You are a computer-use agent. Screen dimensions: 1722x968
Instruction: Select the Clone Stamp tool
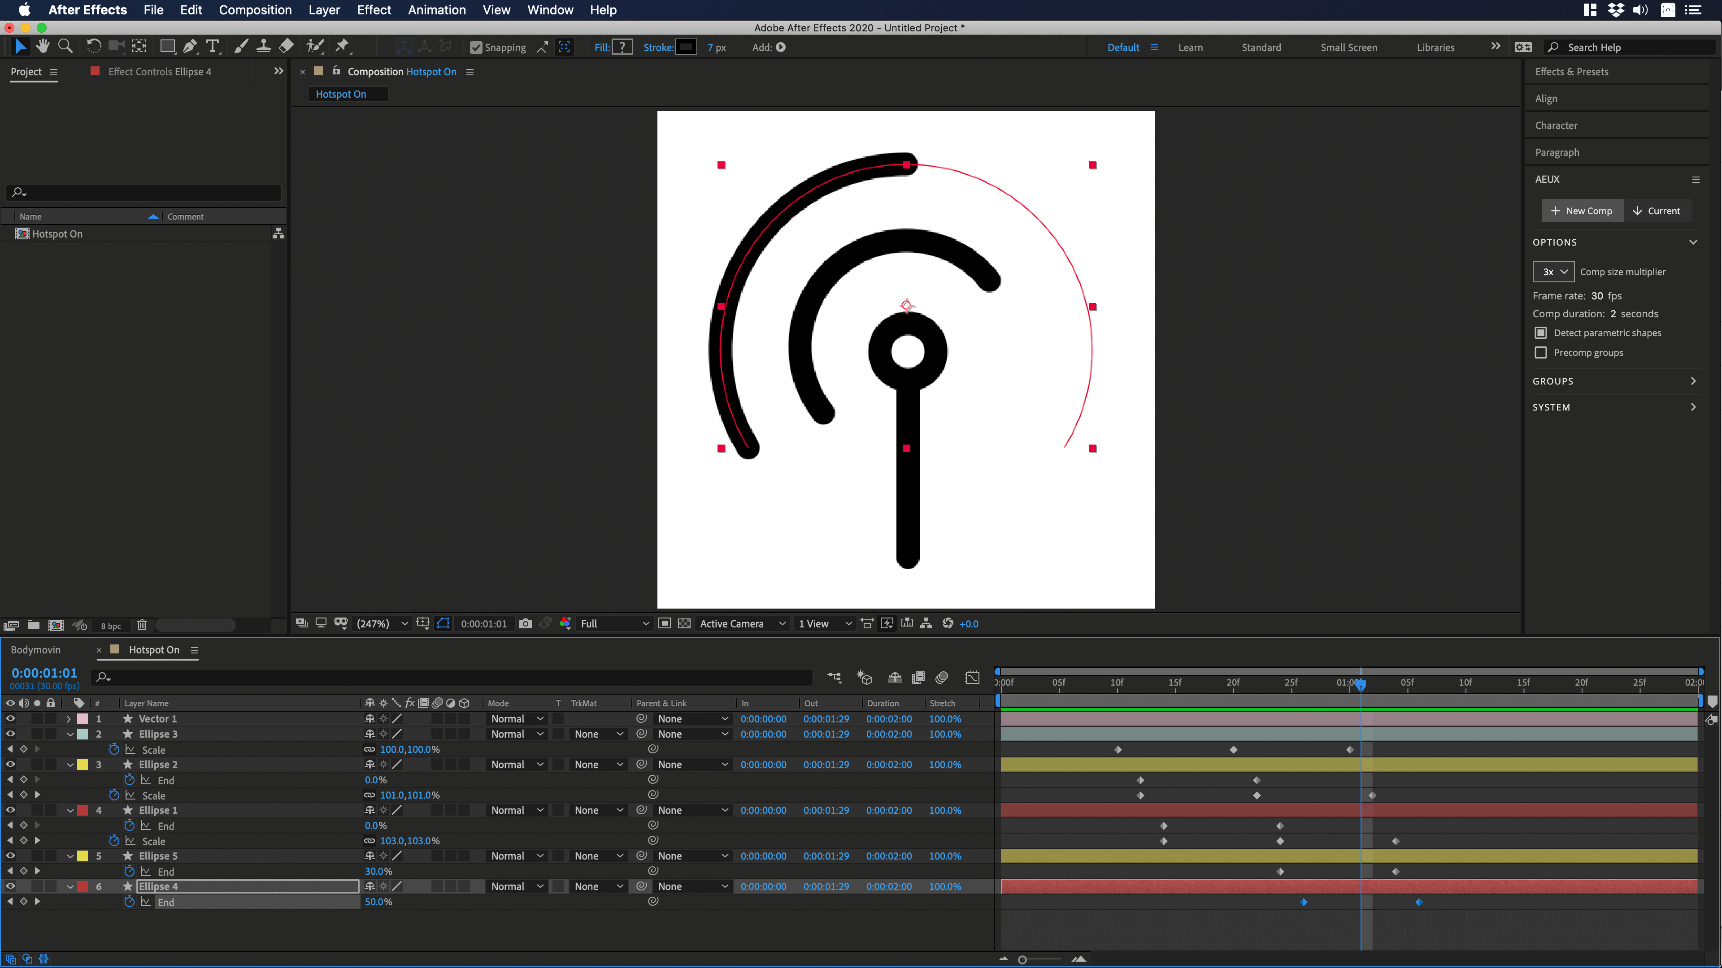[263, 46]
